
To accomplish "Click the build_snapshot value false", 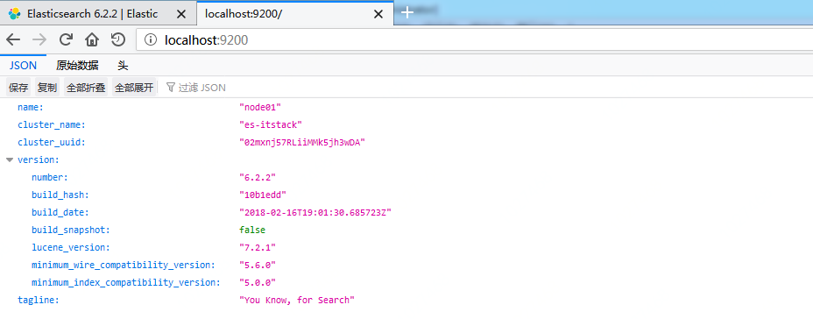I will (252, 230).
